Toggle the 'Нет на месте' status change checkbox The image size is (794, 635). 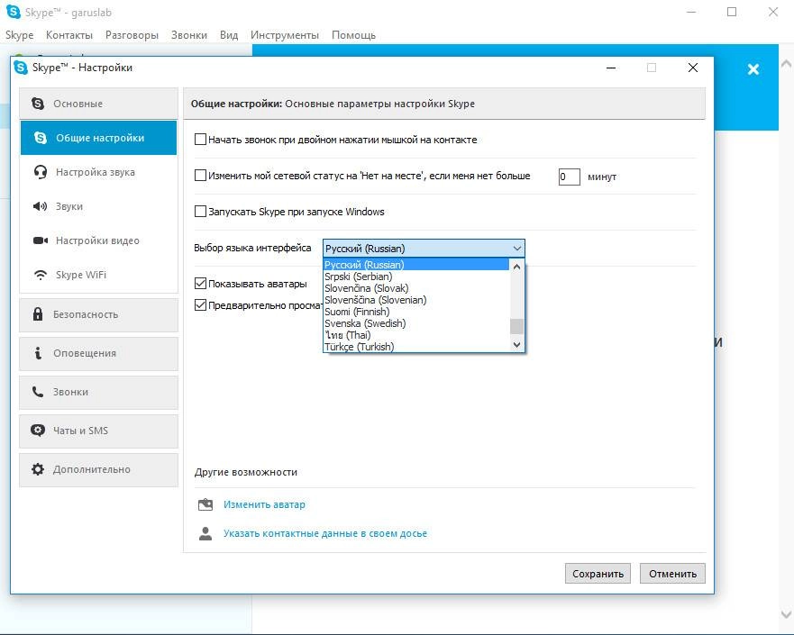click(200, 175)
